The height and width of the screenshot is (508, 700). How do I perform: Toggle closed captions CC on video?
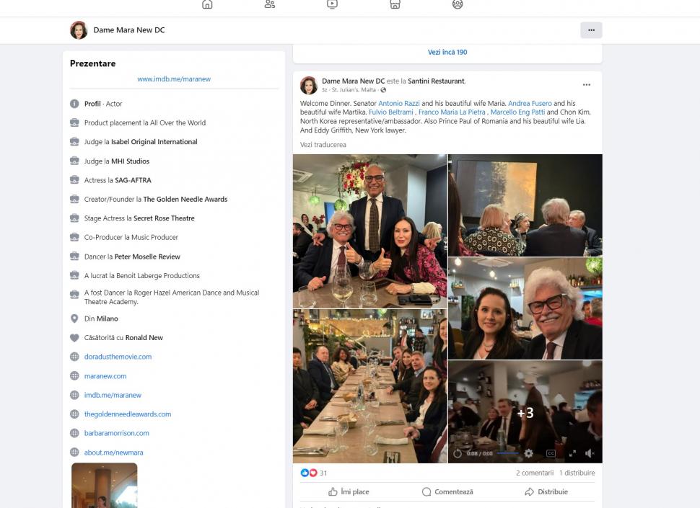point(551,453)
